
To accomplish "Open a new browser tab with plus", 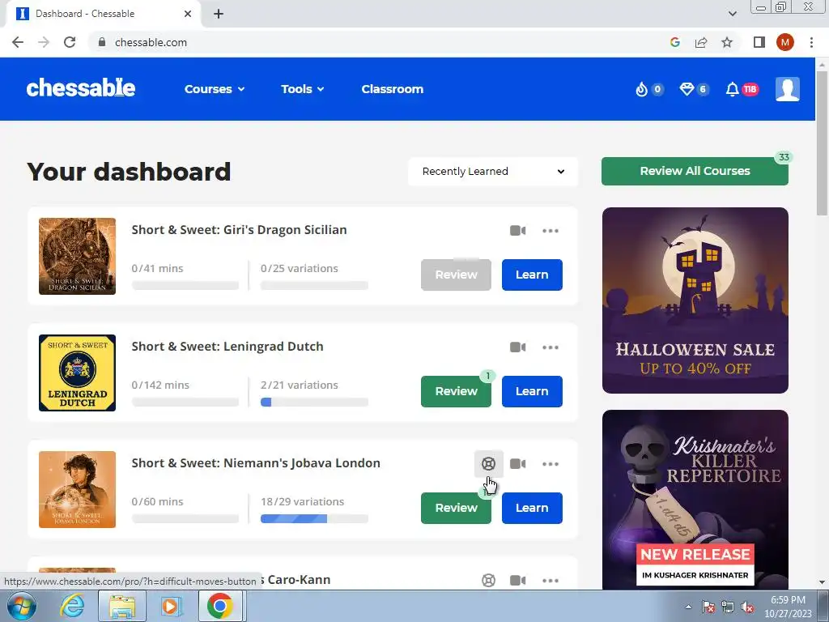I will point(219,14).
